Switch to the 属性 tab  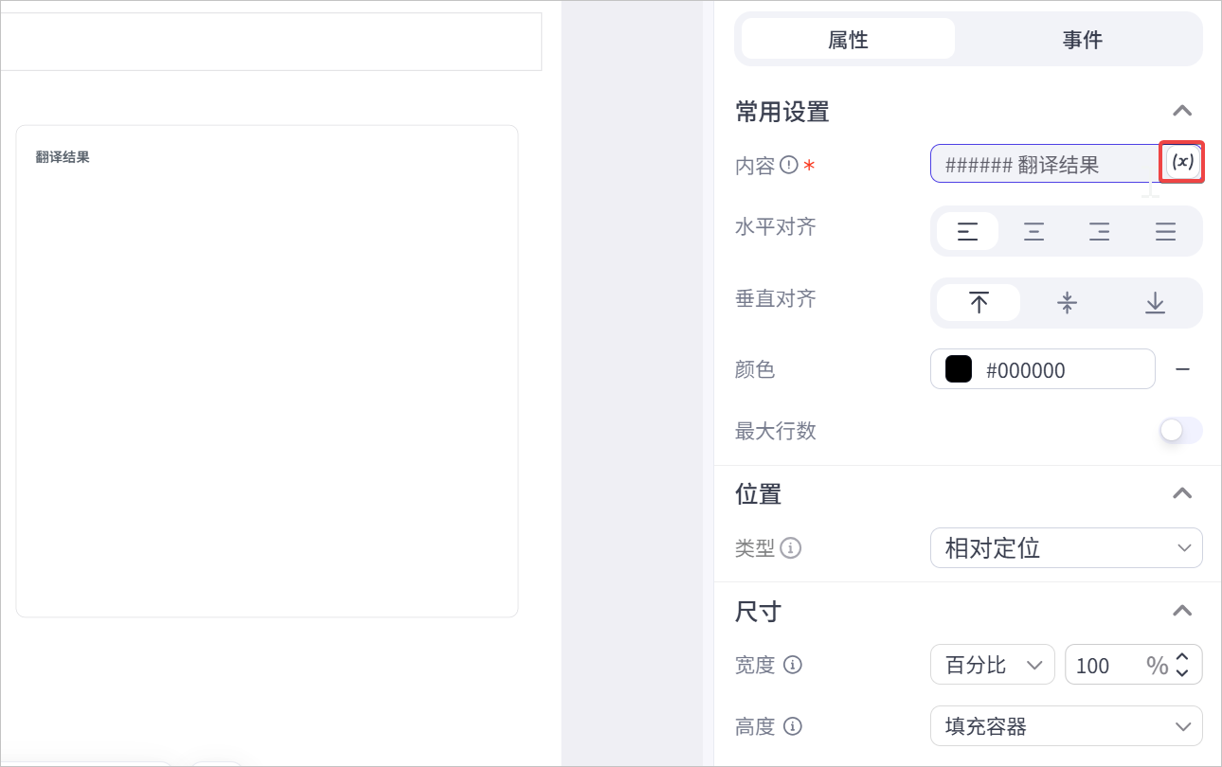pyautogui.click(x=848, y=39)
